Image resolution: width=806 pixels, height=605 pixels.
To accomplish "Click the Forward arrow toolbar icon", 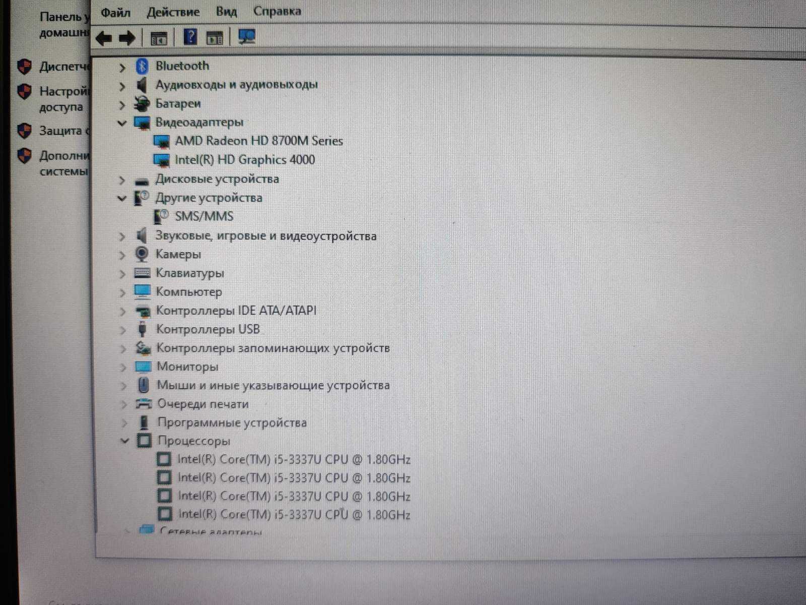I will tap(127, 38).
